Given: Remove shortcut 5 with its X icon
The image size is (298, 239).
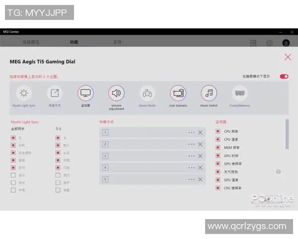Looking at the screenshot, I should coord(200,179).
